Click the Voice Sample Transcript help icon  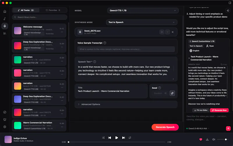click(x=105, y=43)
